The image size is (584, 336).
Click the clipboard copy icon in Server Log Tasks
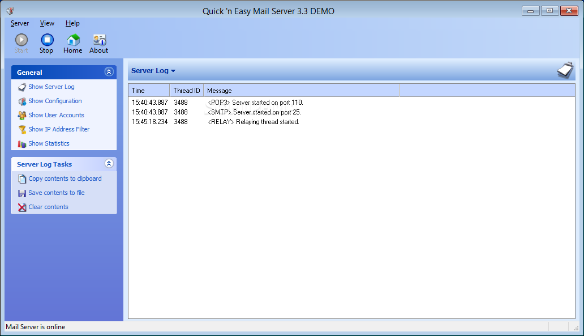tap(22, 179)
